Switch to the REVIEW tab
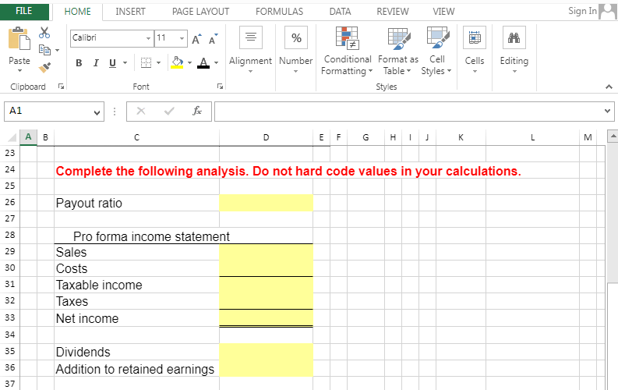Viewport: 618px width, 390px height. point(393,12)
